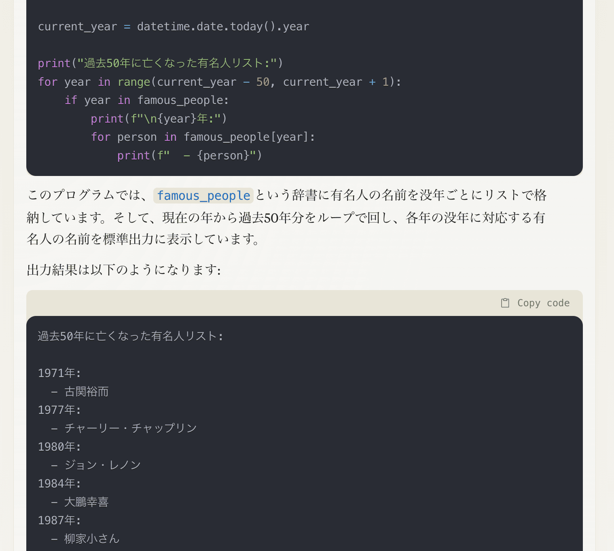The width and height of the screenshot is (614, 551).
Task: Click the if year in famous_people line
Action: 147,100
